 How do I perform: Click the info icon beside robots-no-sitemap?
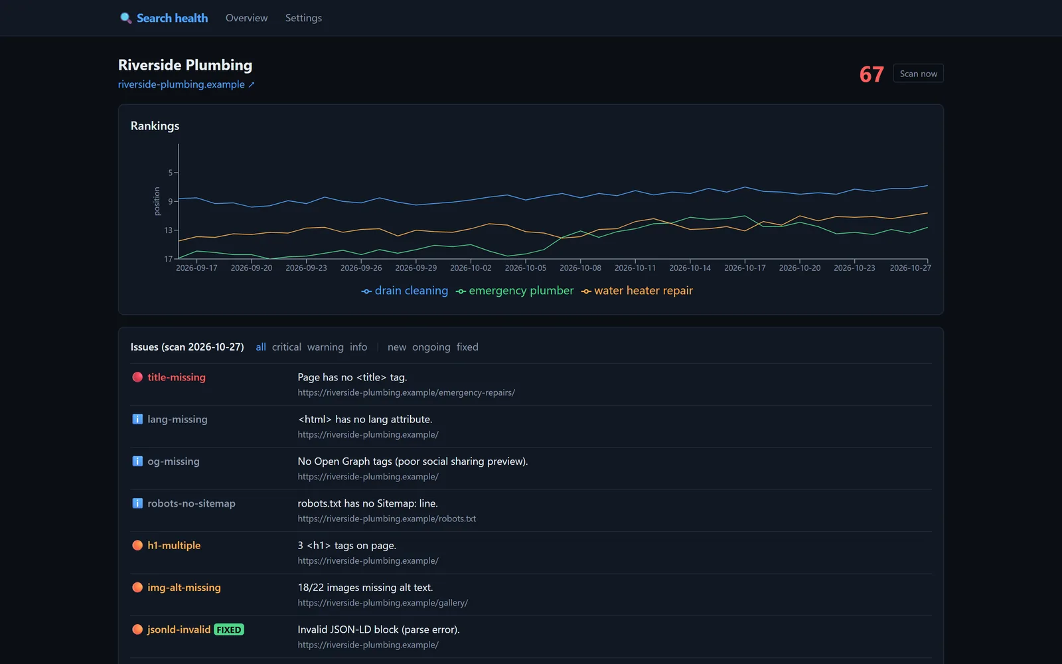[x=137, y=503]
